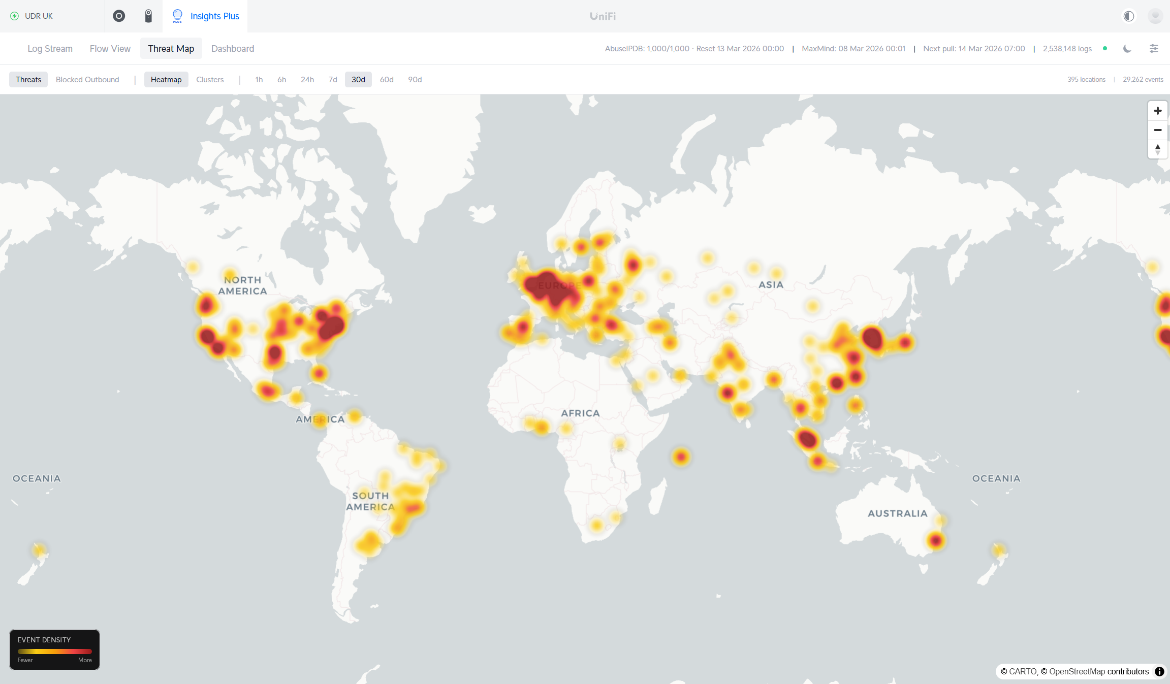
Task: Set the time range to 7d
Action: tap(333, 80)
